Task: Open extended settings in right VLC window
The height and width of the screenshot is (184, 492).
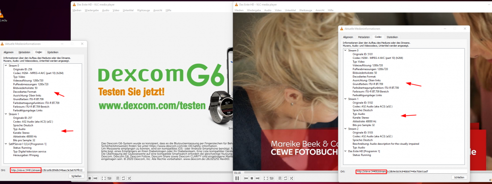Action: point(272,178)
